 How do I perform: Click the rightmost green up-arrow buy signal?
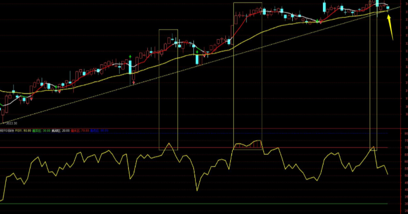(x=317, y=20)
